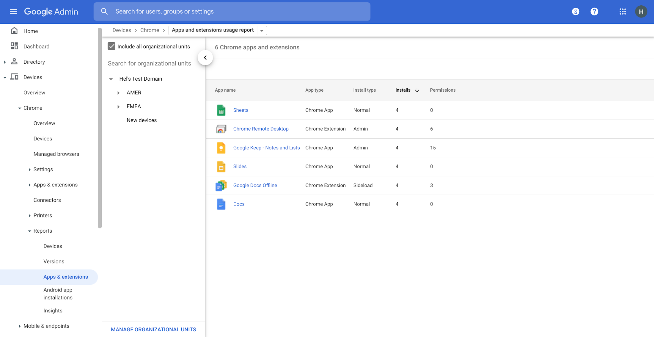Click the sidebar vertical scrollbar
Viewport: 654px width, 337px height.
click(100, 128)
